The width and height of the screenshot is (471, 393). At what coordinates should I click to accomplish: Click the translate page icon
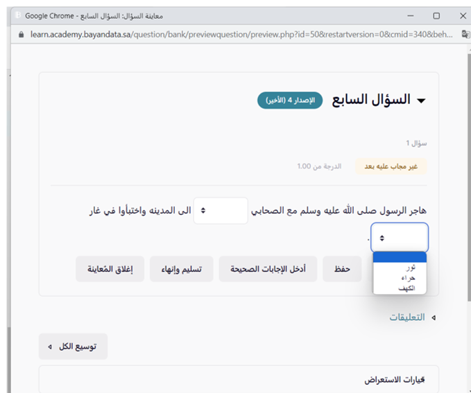[x=465, y=33]
